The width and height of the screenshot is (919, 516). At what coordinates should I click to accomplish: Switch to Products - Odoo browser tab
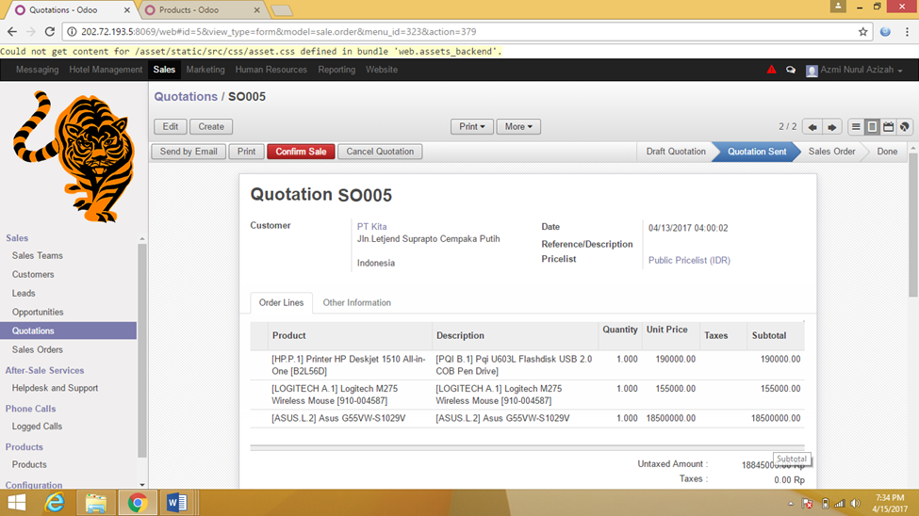click(x=201, y=10)
